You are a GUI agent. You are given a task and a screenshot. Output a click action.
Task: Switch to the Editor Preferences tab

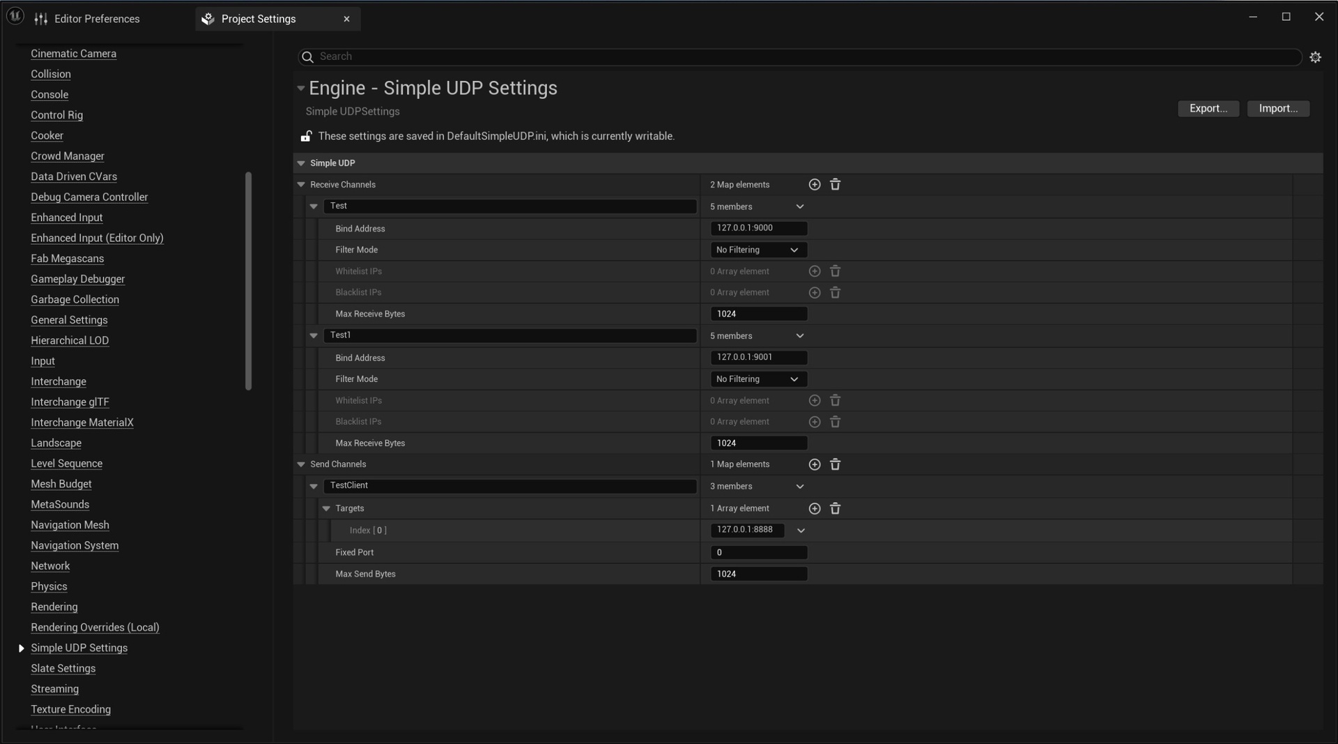tap(87, 19)
